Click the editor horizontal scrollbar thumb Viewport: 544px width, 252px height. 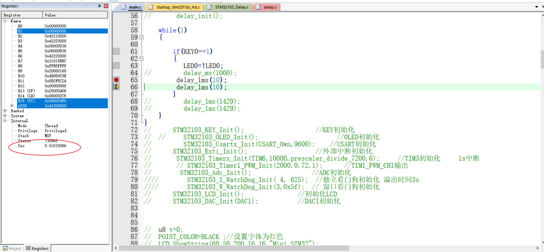[x=234, y=248]
